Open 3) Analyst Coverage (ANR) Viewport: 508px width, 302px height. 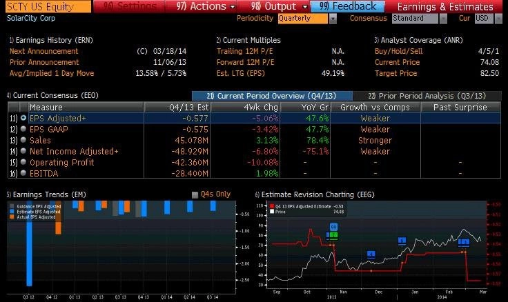(418, 40)
